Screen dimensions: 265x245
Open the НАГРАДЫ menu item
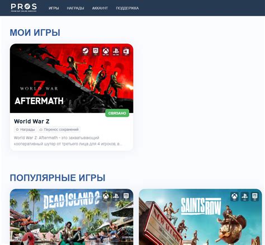coord(75,8)
